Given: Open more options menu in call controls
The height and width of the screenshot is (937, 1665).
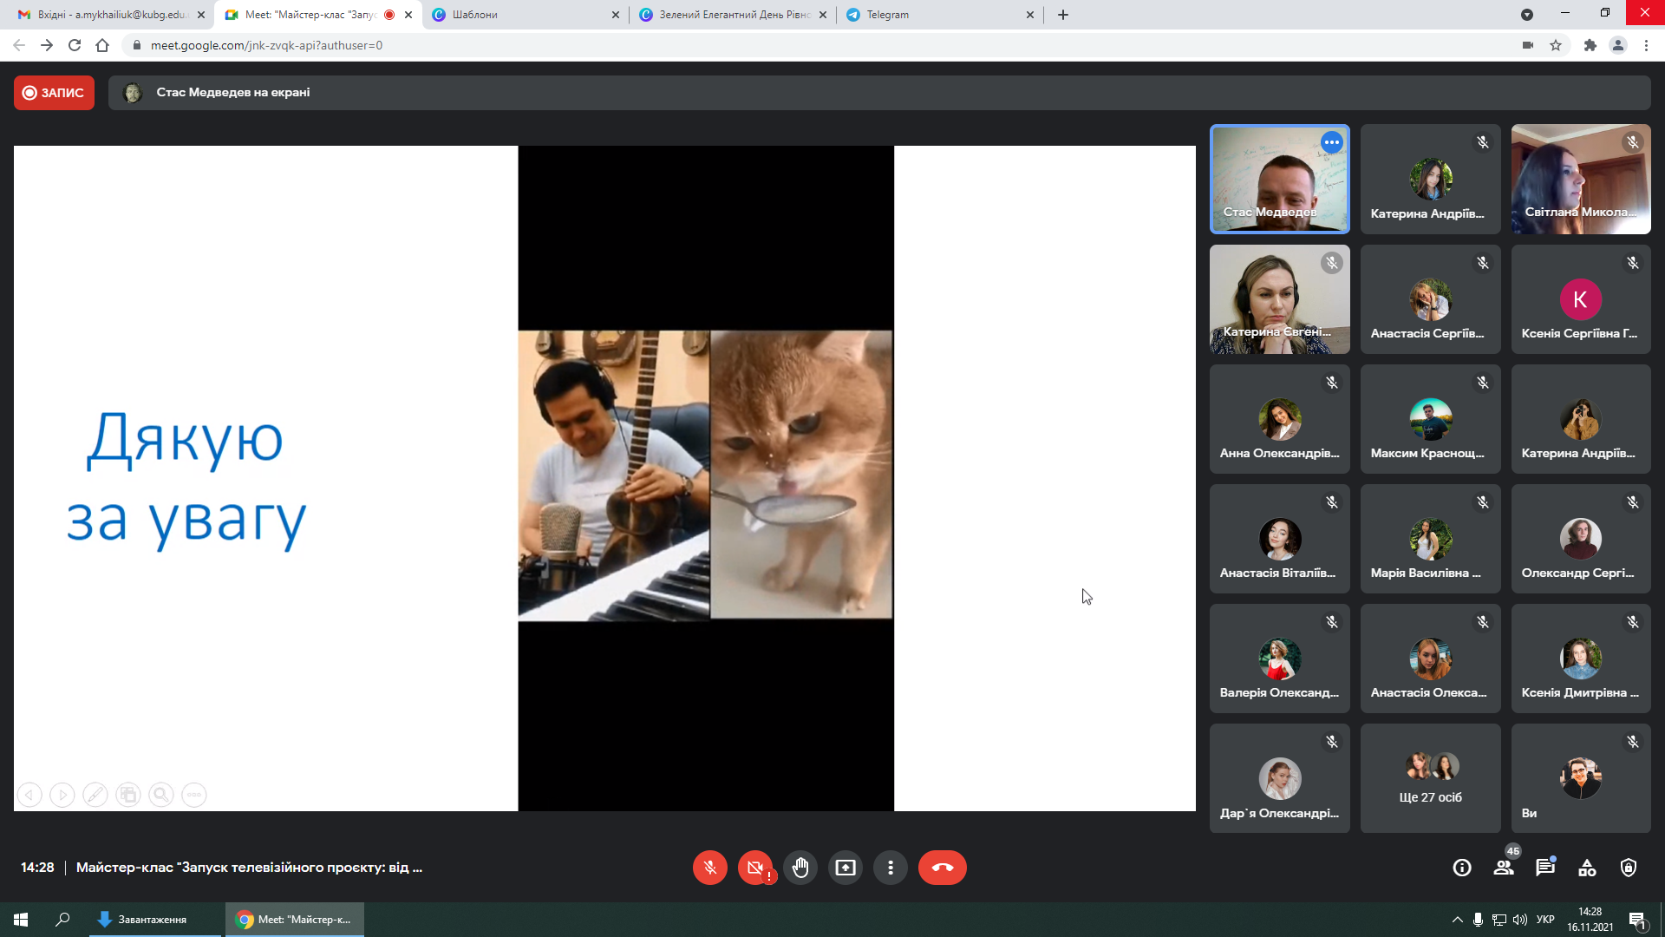Looking at the screenshot, I should point(890,868).
